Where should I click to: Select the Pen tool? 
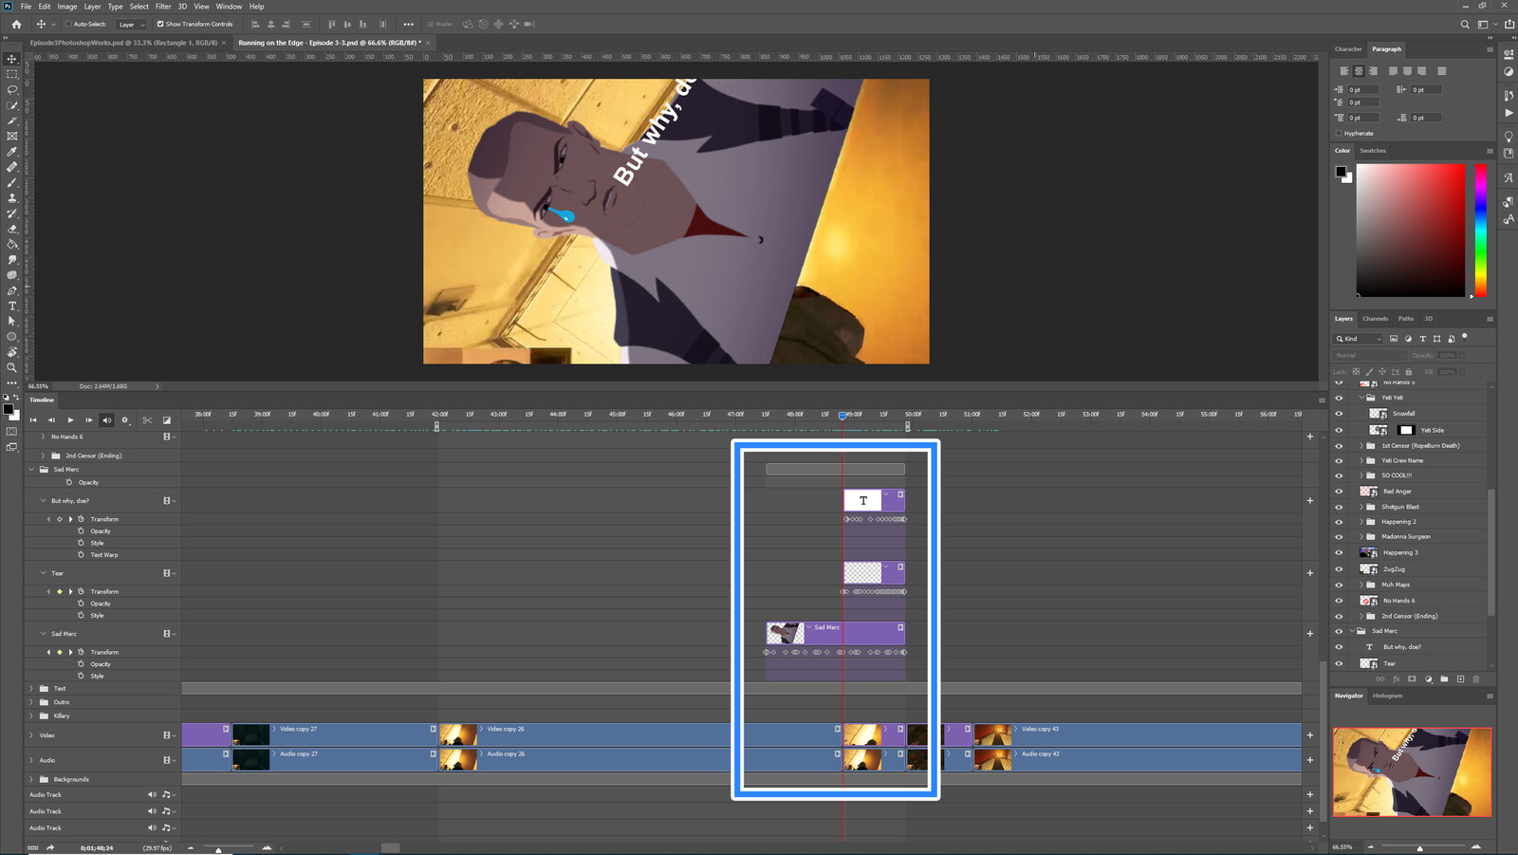[x=12, y=290]
